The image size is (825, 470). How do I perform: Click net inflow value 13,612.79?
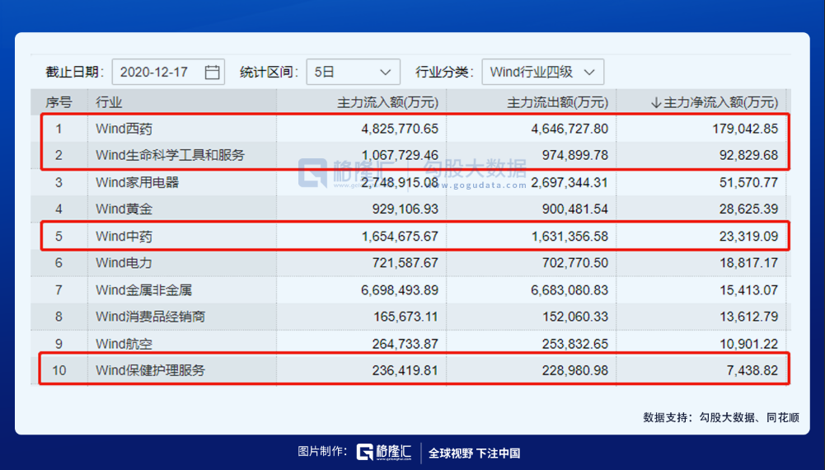pyautogui.click(x=748, y=317)
